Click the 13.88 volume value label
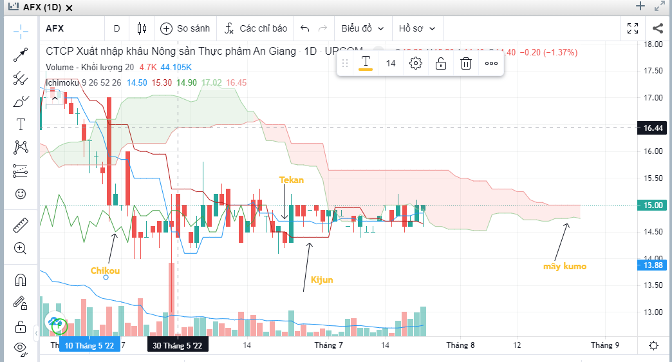Screen dimensions: 672x362 tap(653, 265)
